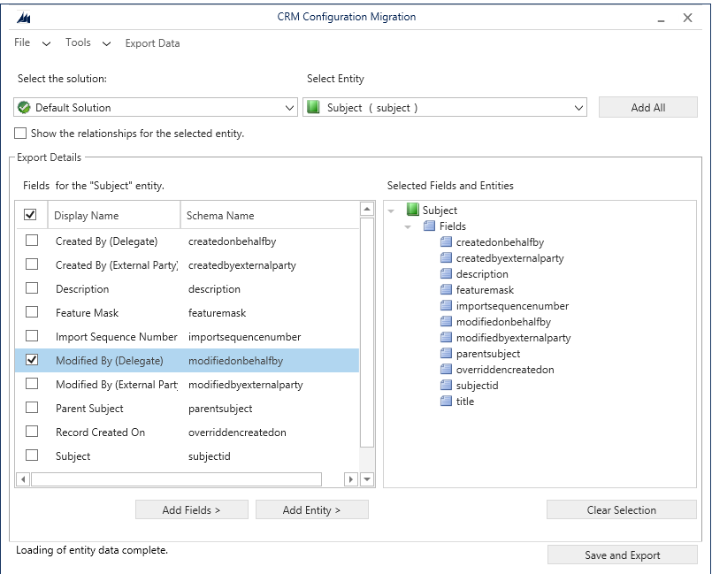Collapse the Fields tree node
The image size is (712, 574).
tap(408, 226)
